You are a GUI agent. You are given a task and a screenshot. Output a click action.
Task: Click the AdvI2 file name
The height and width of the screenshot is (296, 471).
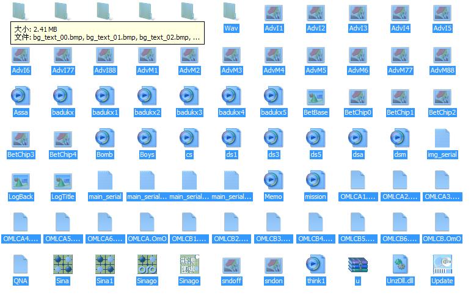pos(316,28)
